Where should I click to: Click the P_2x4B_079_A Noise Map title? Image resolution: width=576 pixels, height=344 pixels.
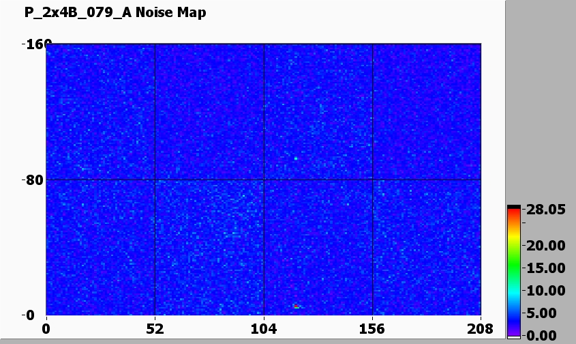(115, 13)
